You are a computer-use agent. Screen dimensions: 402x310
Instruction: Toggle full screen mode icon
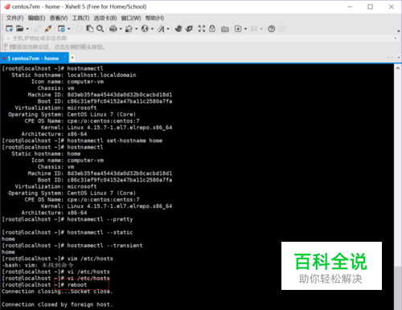tap(202, 29)
